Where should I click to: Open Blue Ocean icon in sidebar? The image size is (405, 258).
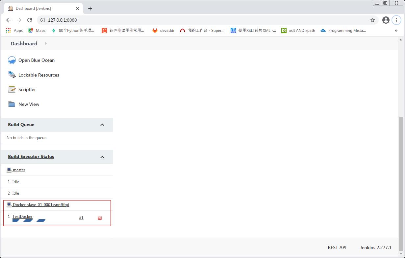(x=12, y=60)
